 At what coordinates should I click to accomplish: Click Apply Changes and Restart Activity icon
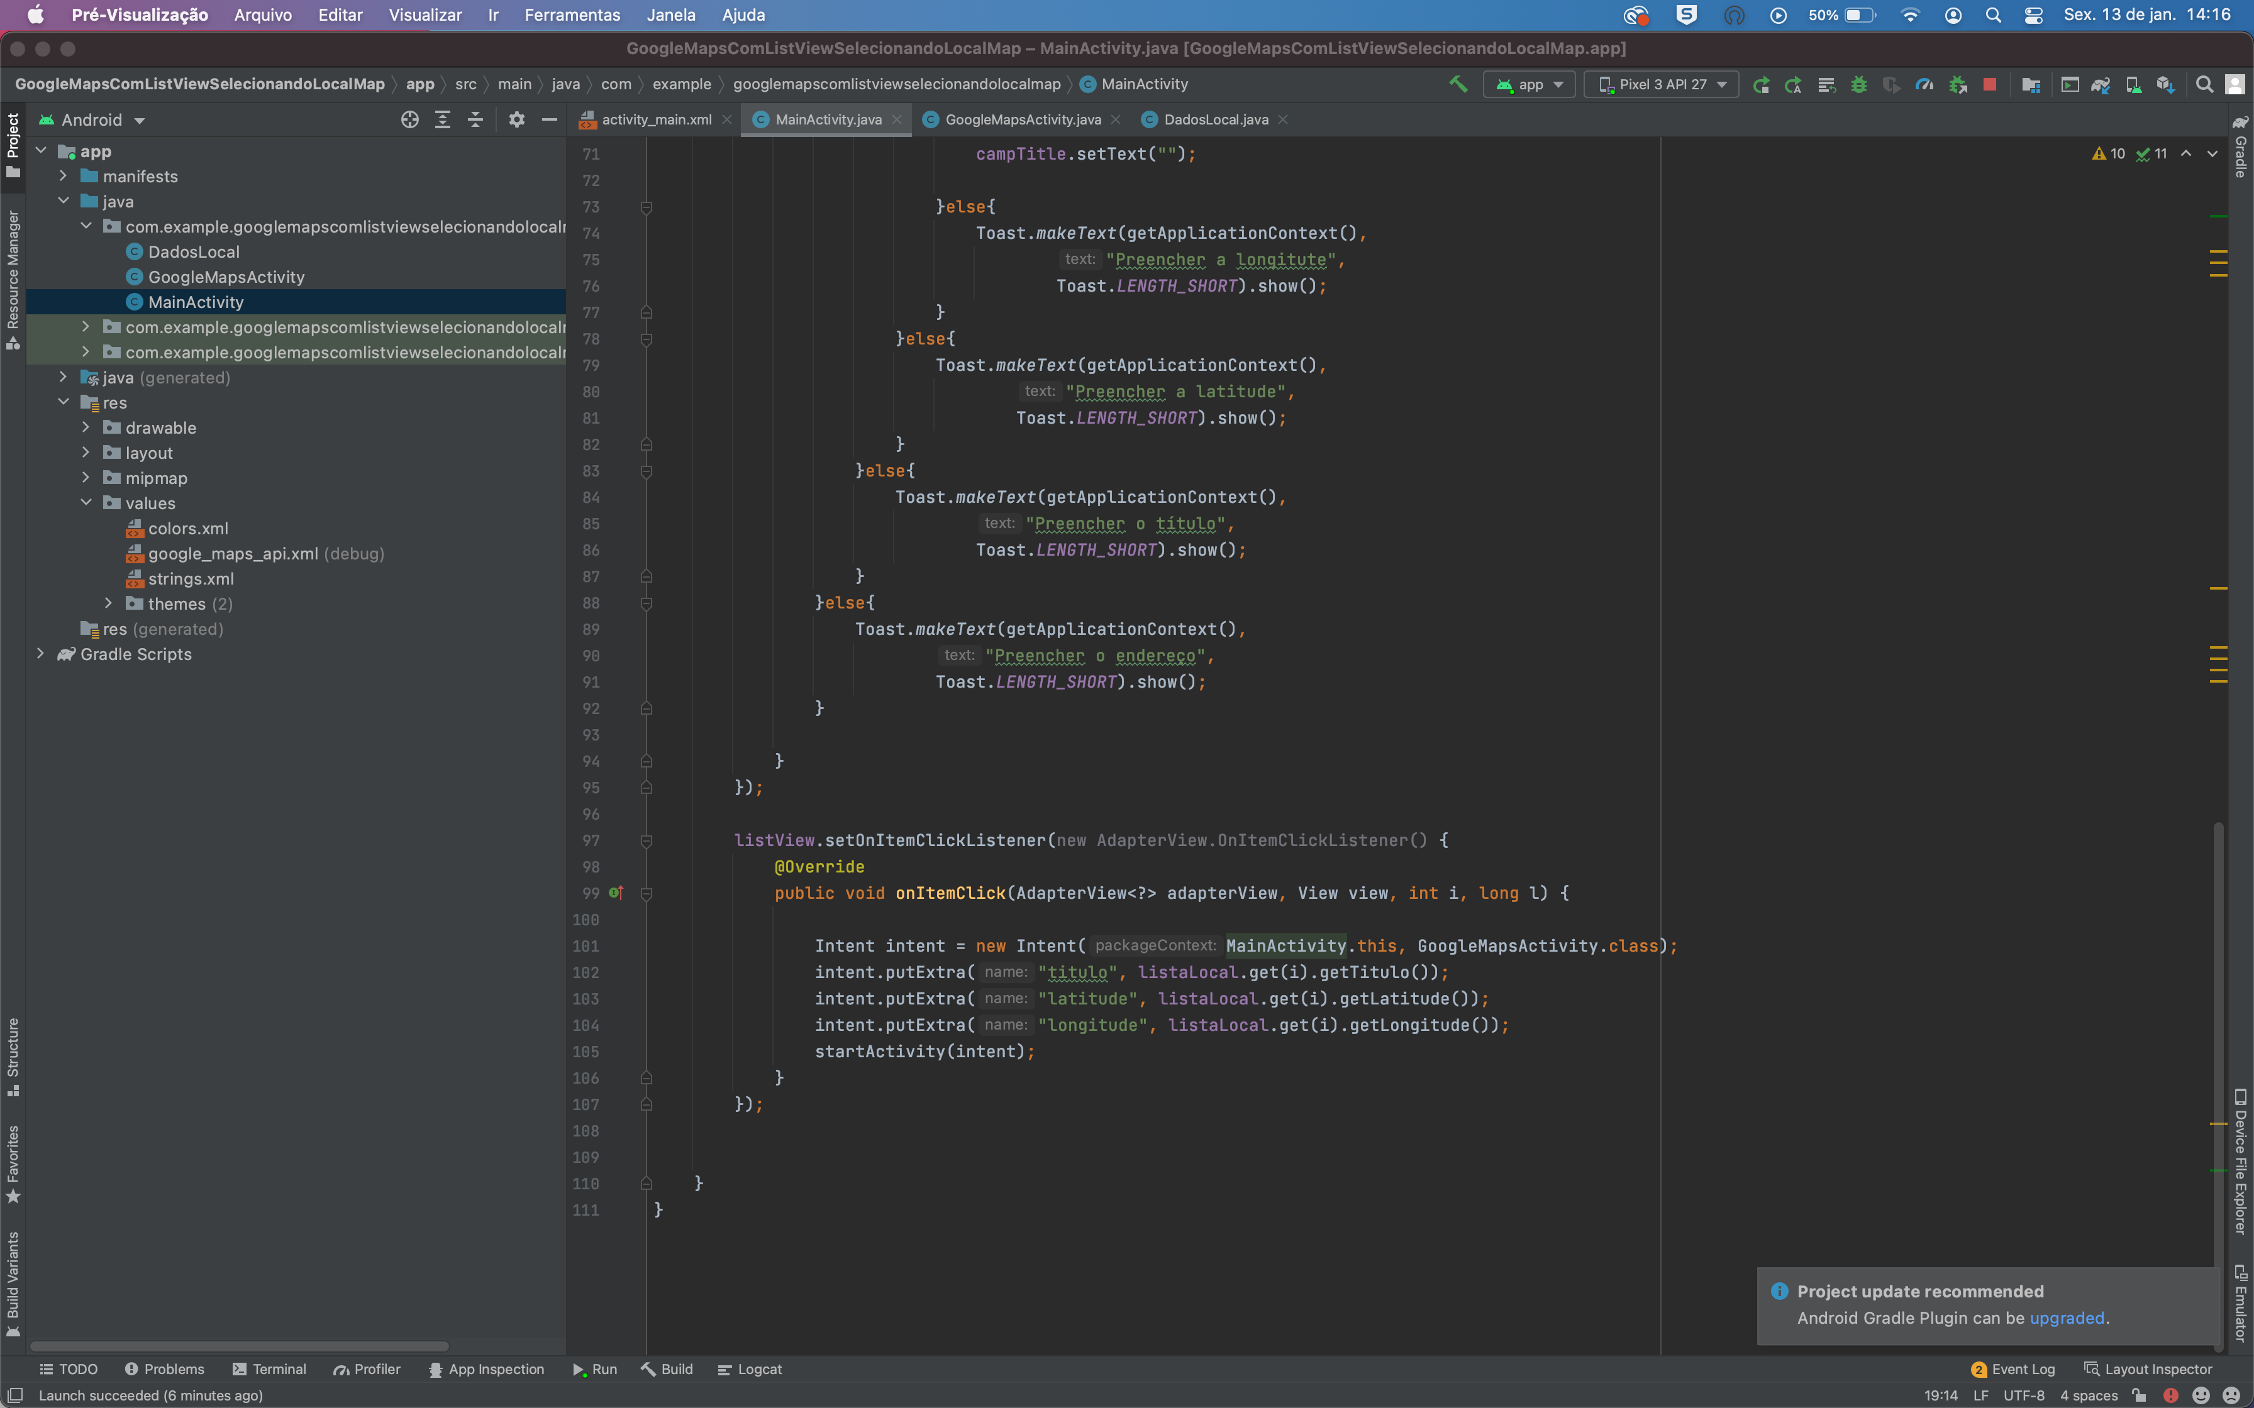pos(1793,85)
